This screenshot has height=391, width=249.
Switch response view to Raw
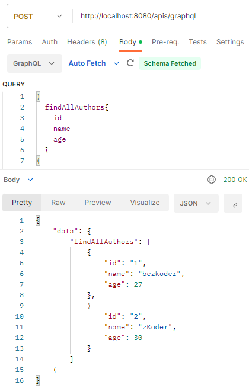(58, 203)
